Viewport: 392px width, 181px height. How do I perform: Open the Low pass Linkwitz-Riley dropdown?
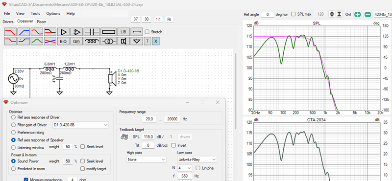[197, 159]
